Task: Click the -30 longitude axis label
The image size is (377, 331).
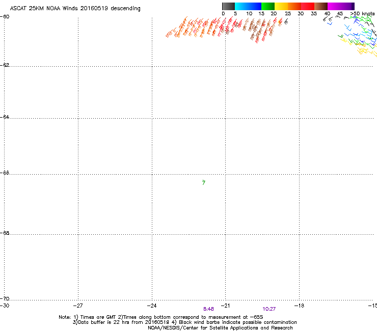Action: coord(5,306)
